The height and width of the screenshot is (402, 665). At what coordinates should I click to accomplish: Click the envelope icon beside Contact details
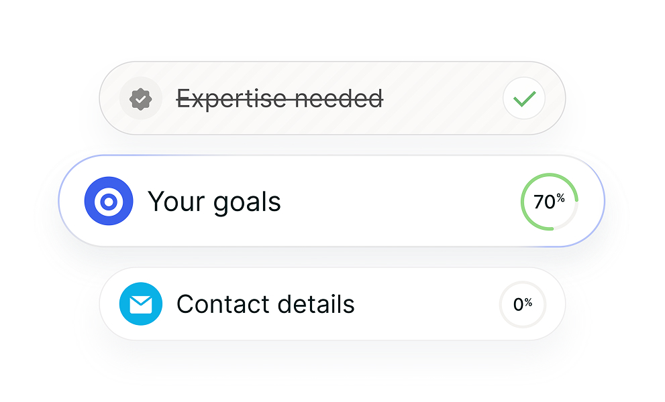tap(140, 304)
